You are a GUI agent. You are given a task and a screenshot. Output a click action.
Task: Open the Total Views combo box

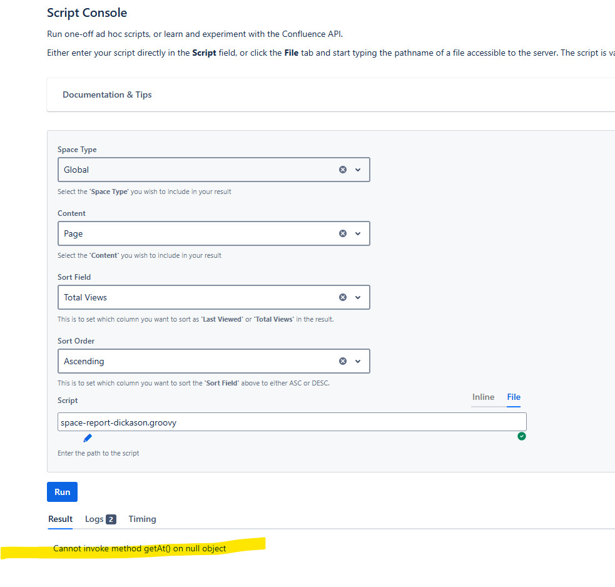(214, 297)
